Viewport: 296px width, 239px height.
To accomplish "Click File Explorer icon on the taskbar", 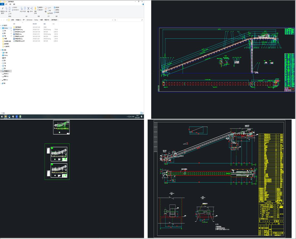I will click(x=6, y=117).
